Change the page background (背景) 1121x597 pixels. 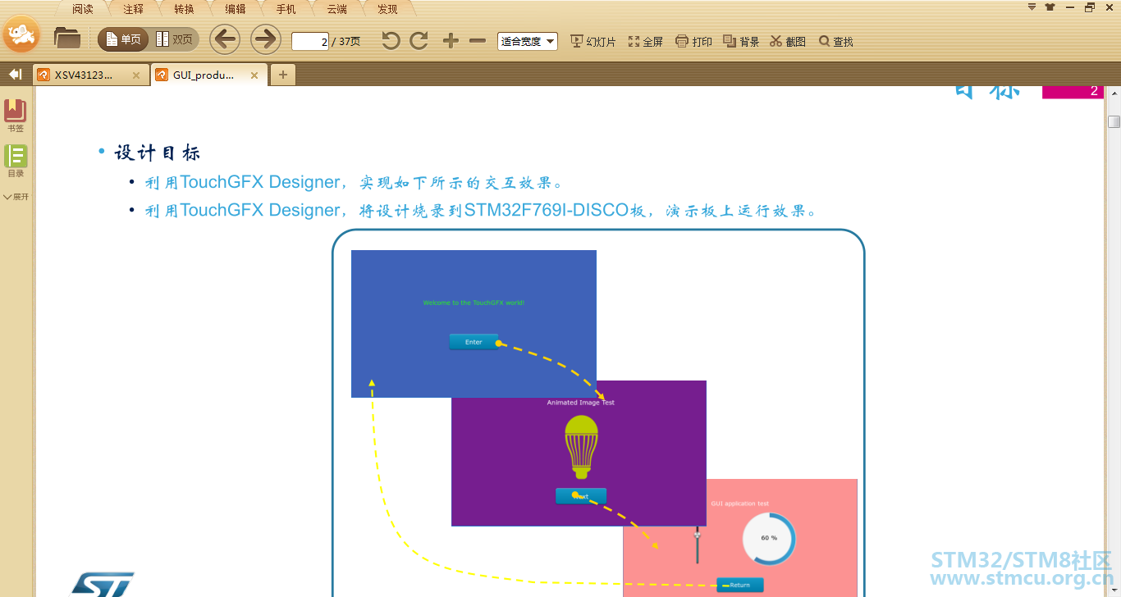click(x=741, y=41)
